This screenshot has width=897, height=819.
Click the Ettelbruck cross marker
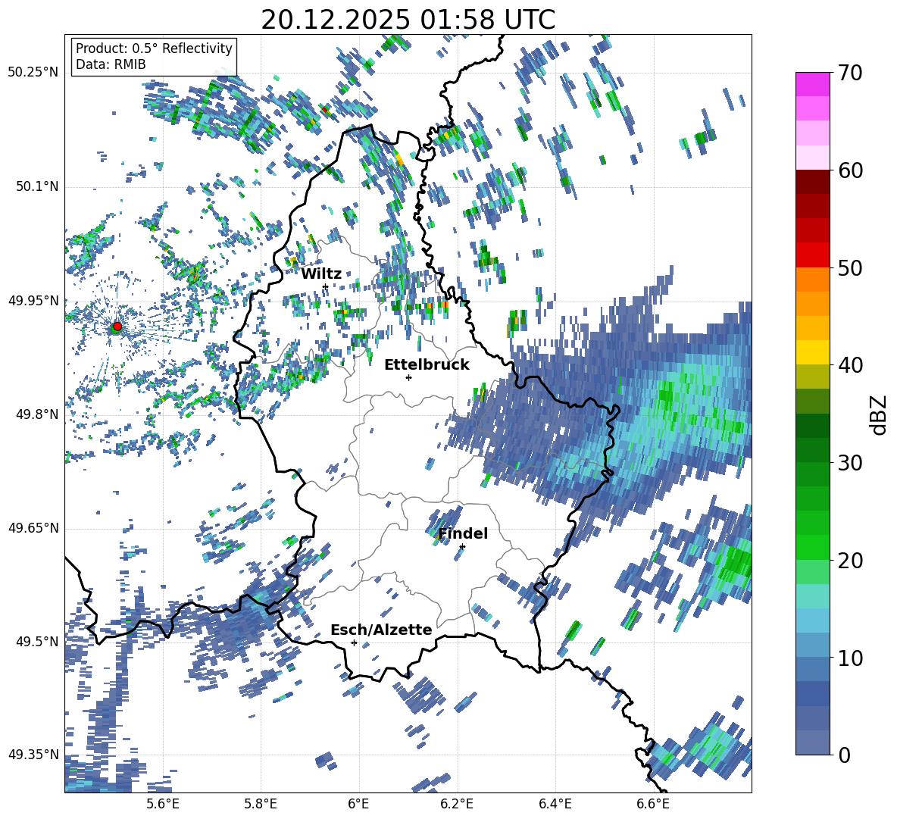pyautogui.click(x=408, y=377)
